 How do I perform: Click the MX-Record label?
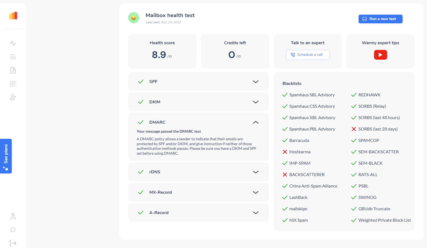point(160,192)
